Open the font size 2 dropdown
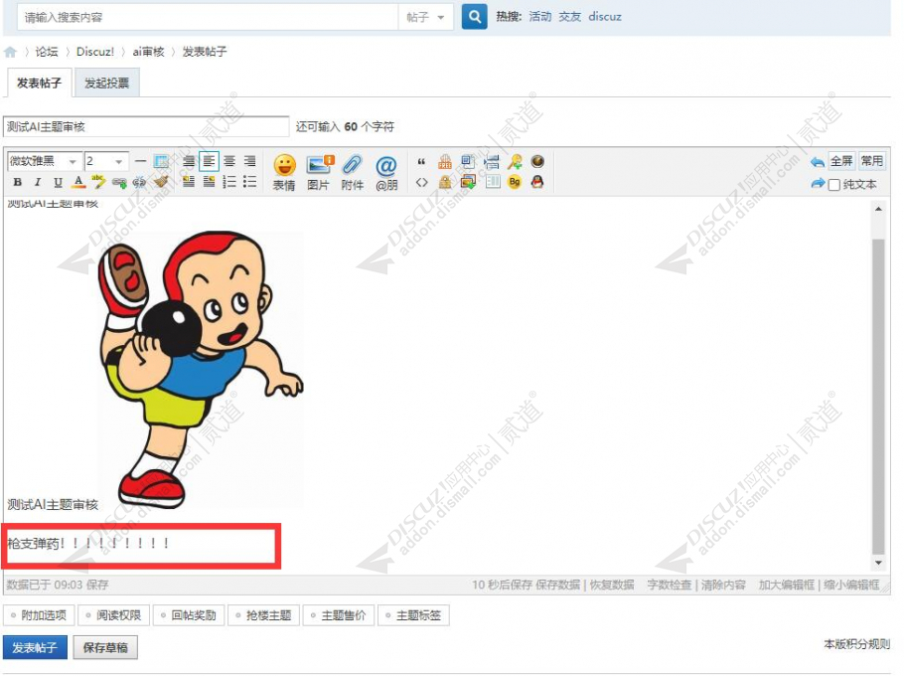Viewport: 904px width, 676px height. (106, 161)
